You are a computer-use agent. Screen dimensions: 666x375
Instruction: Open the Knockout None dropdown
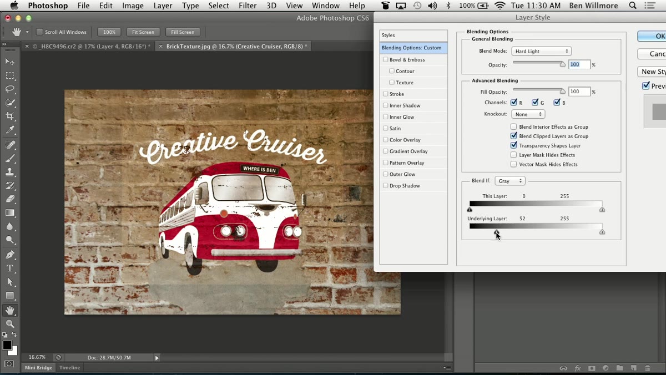[528, 114]
